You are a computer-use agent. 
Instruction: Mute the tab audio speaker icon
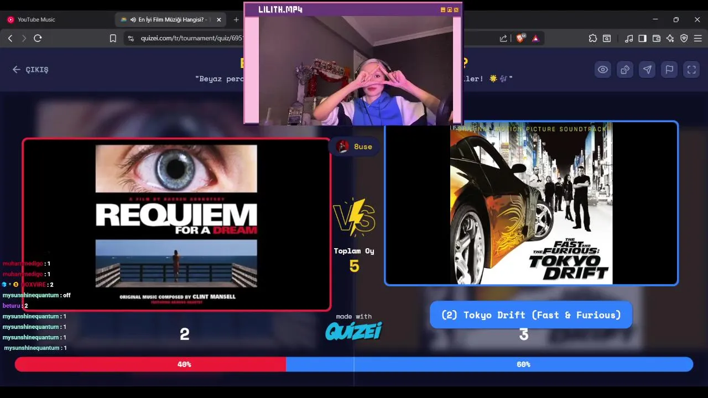click(x=133, y=19)
